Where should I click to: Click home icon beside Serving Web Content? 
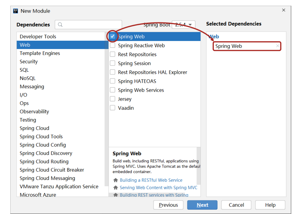[116, 188]
